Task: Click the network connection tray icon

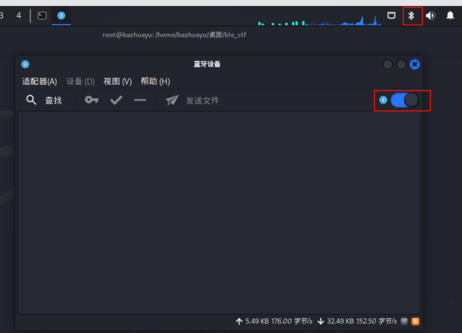Action: (x=391, y=16)
